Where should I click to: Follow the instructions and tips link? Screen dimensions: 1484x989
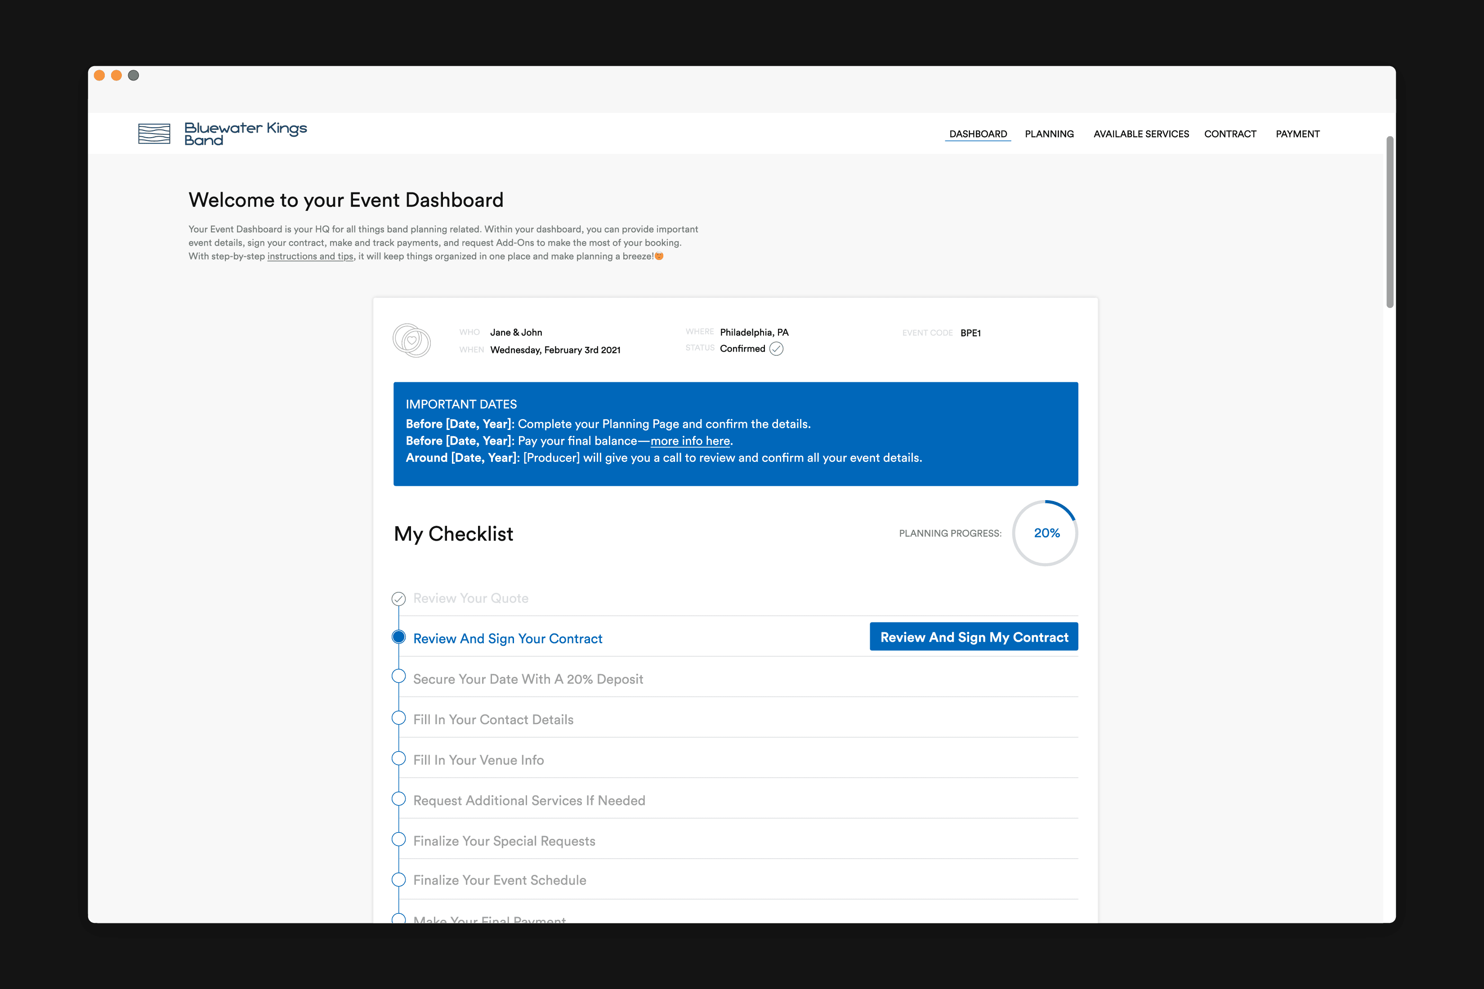[310, 256]
